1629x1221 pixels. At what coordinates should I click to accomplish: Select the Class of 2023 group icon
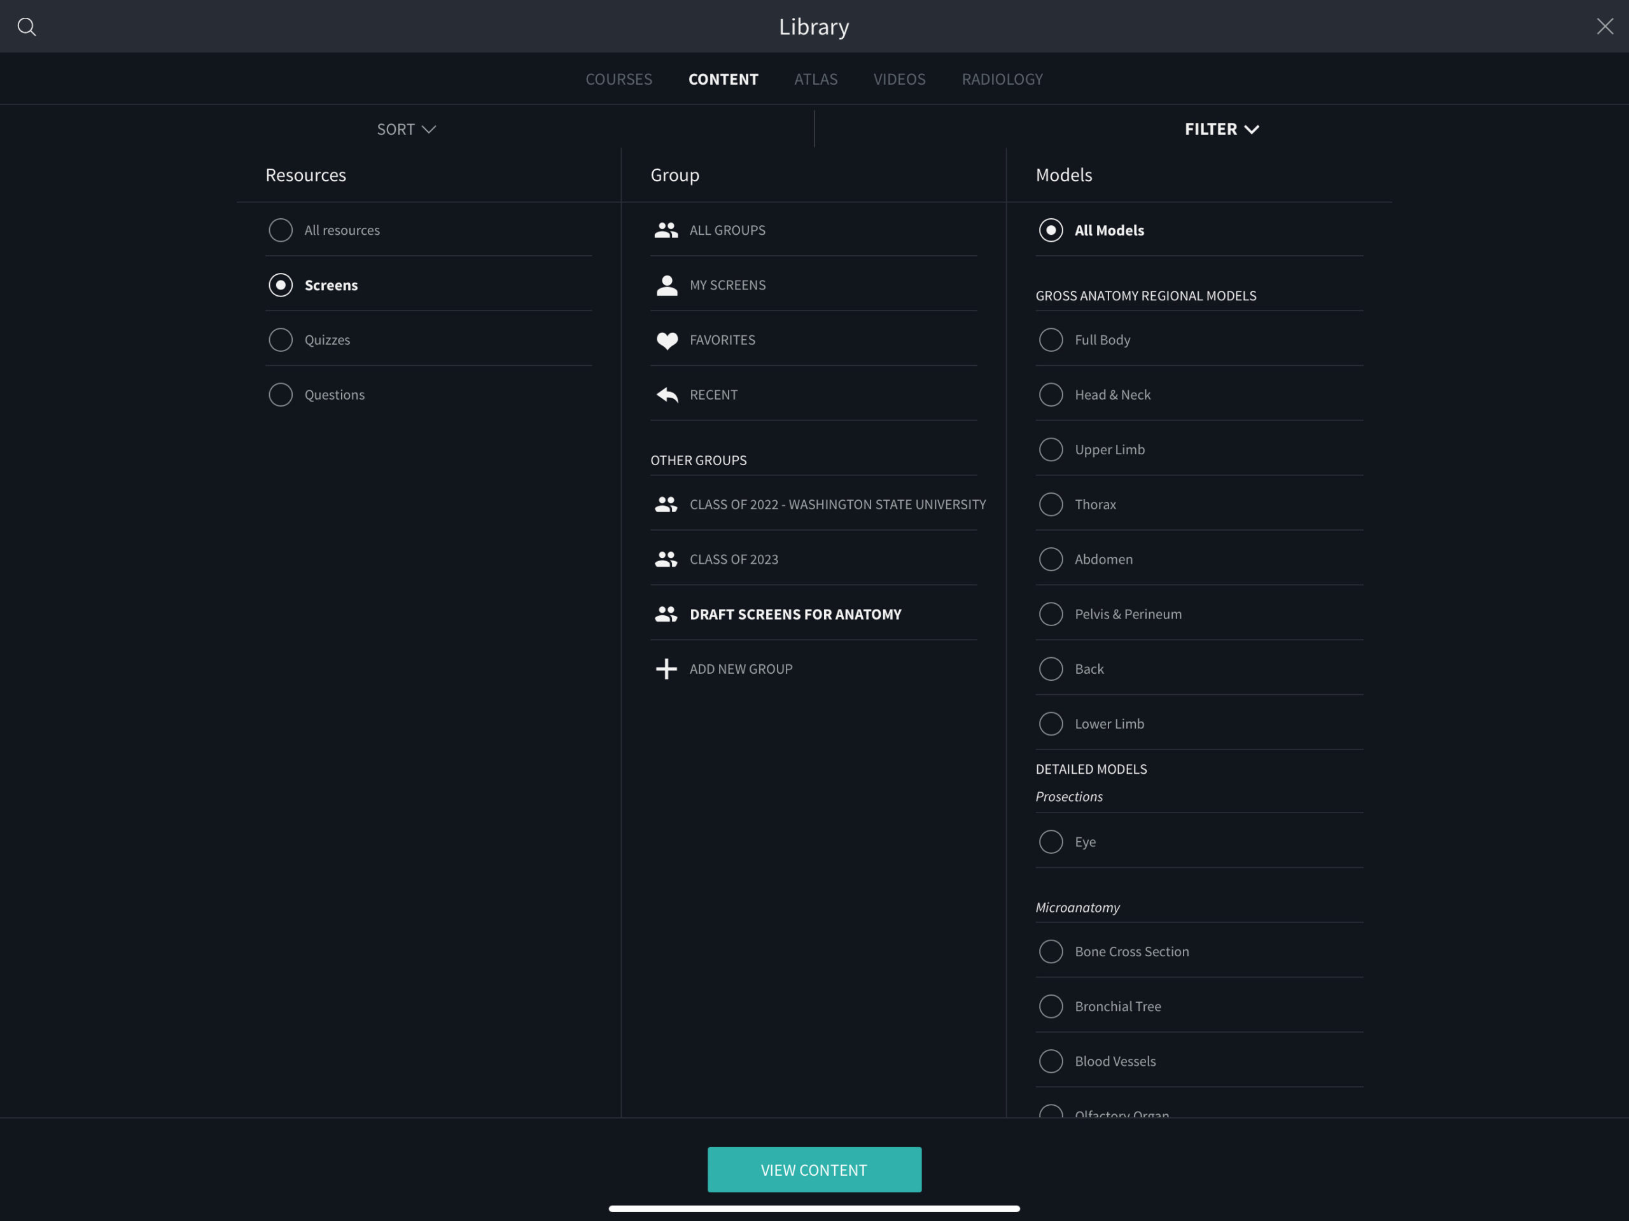666,560
